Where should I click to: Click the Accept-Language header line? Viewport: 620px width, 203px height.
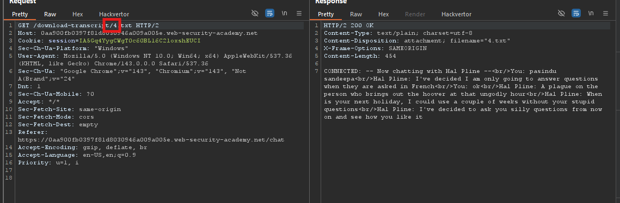[x=77, y=155]
